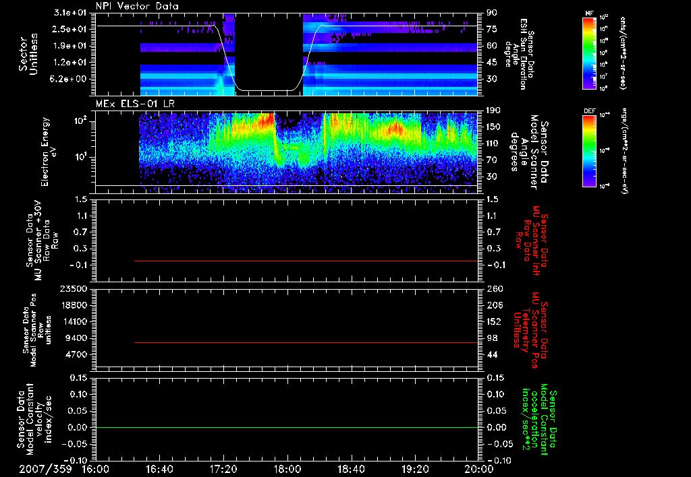Click the NF color bar legend
The height and width of the screenshot is (477, 691).
(x=589, y=53)
